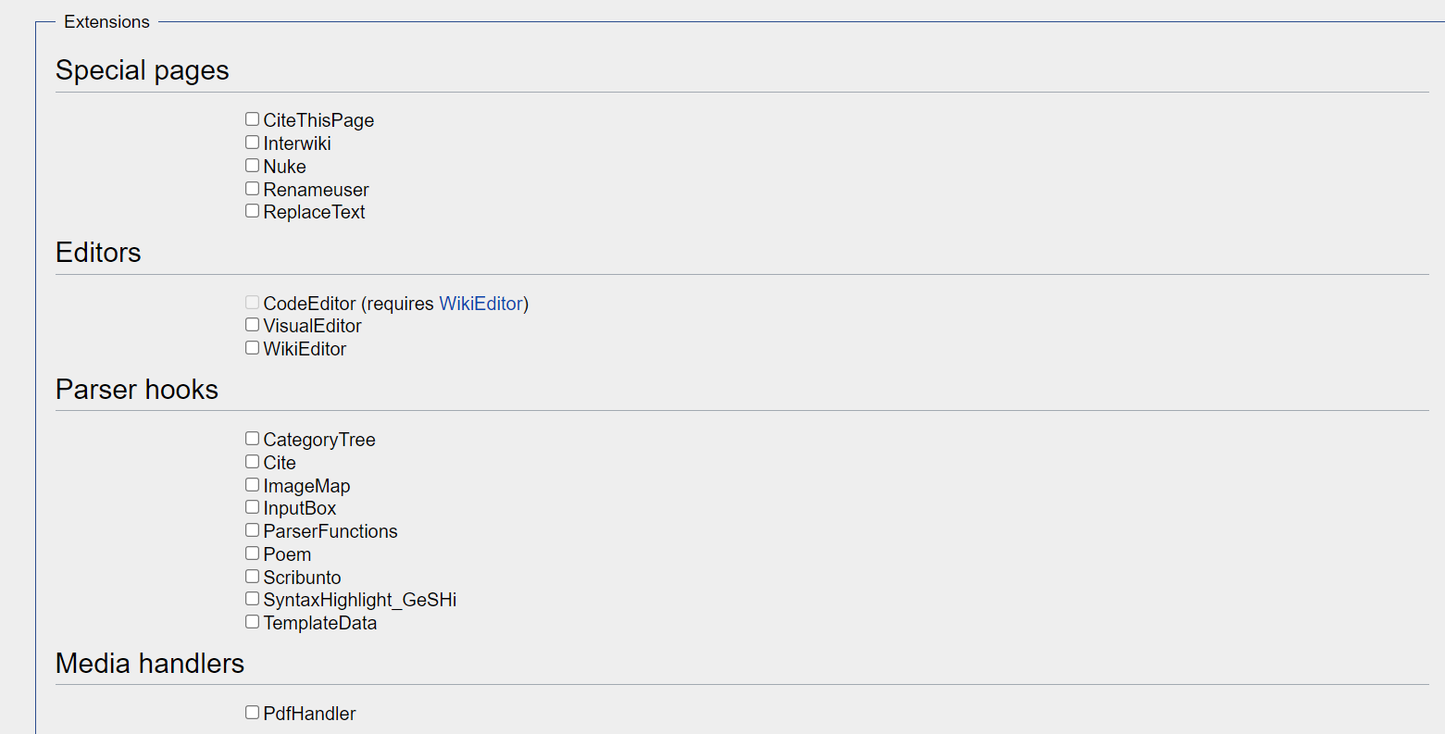
Task: Tick the Poem extension checkbox
Action: coord(252,554)
